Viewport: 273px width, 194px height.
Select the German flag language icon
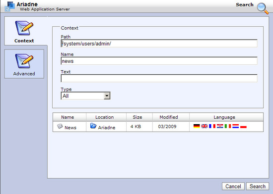click(197, 126)
